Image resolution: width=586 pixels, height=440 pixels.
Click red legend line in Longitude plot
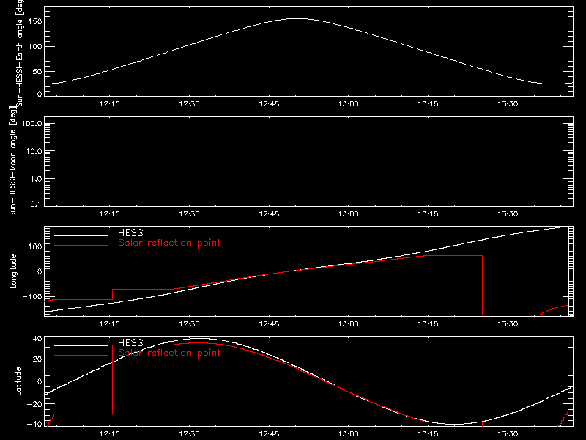(x=81, y=246)
